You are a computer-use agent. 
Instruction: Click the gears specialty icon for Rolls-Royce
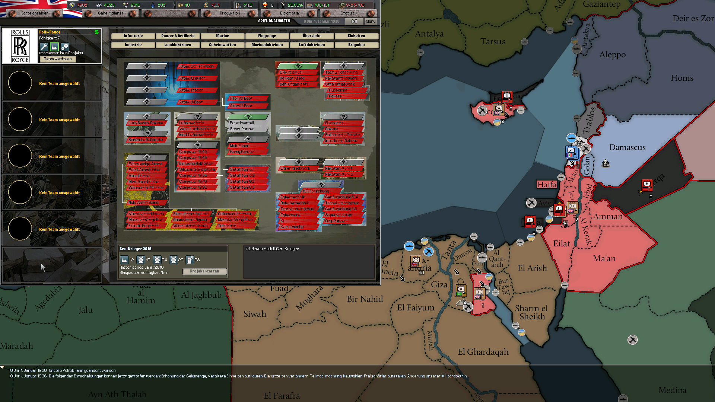(x=65, y=47)
